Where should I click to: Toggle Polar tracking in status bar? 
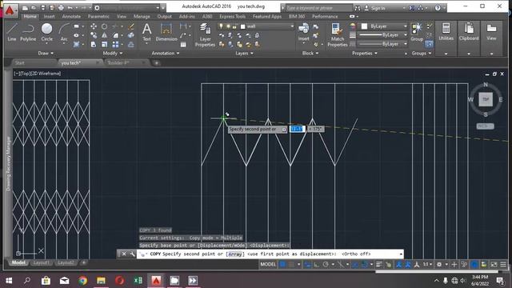326,264
